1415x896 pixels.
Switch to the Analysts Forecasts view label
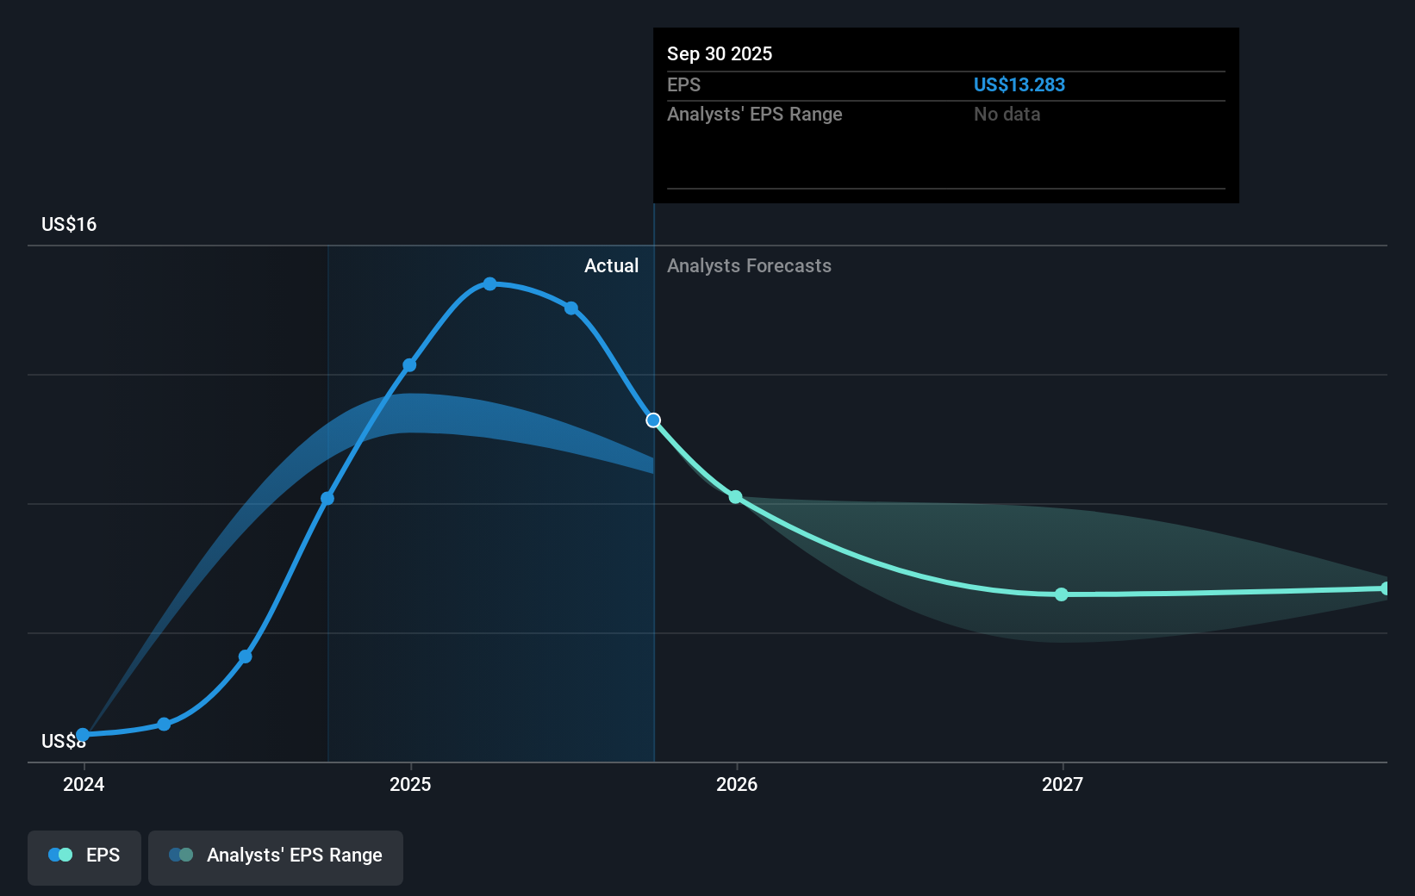(x=749, y=265)
